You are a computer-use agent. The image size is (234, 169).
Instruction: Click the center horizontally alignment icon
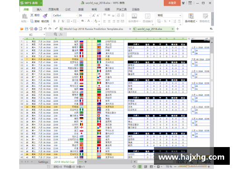tap(109, 21)
